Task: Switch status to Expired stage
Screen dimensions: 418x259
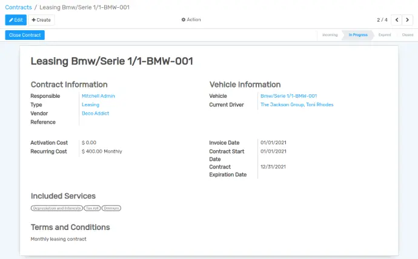Action: (385, 35)
